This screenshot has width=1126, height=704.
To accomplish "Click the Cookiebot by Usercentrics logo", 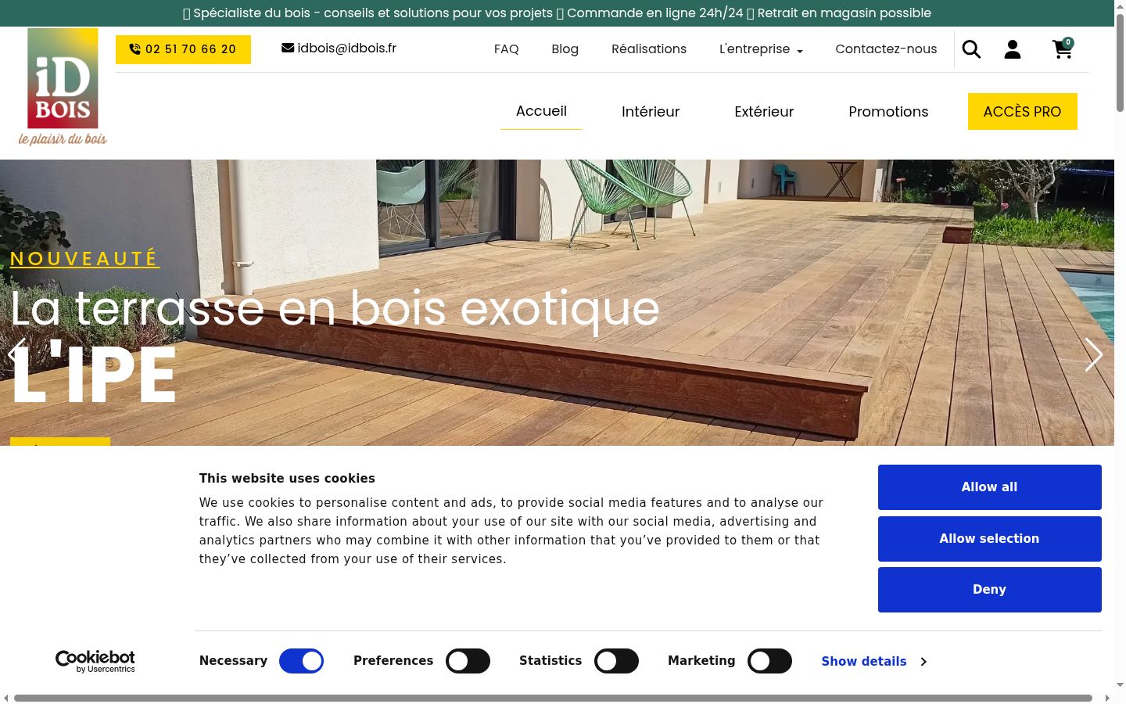I will pyautogui.click(x=95, y=661).
